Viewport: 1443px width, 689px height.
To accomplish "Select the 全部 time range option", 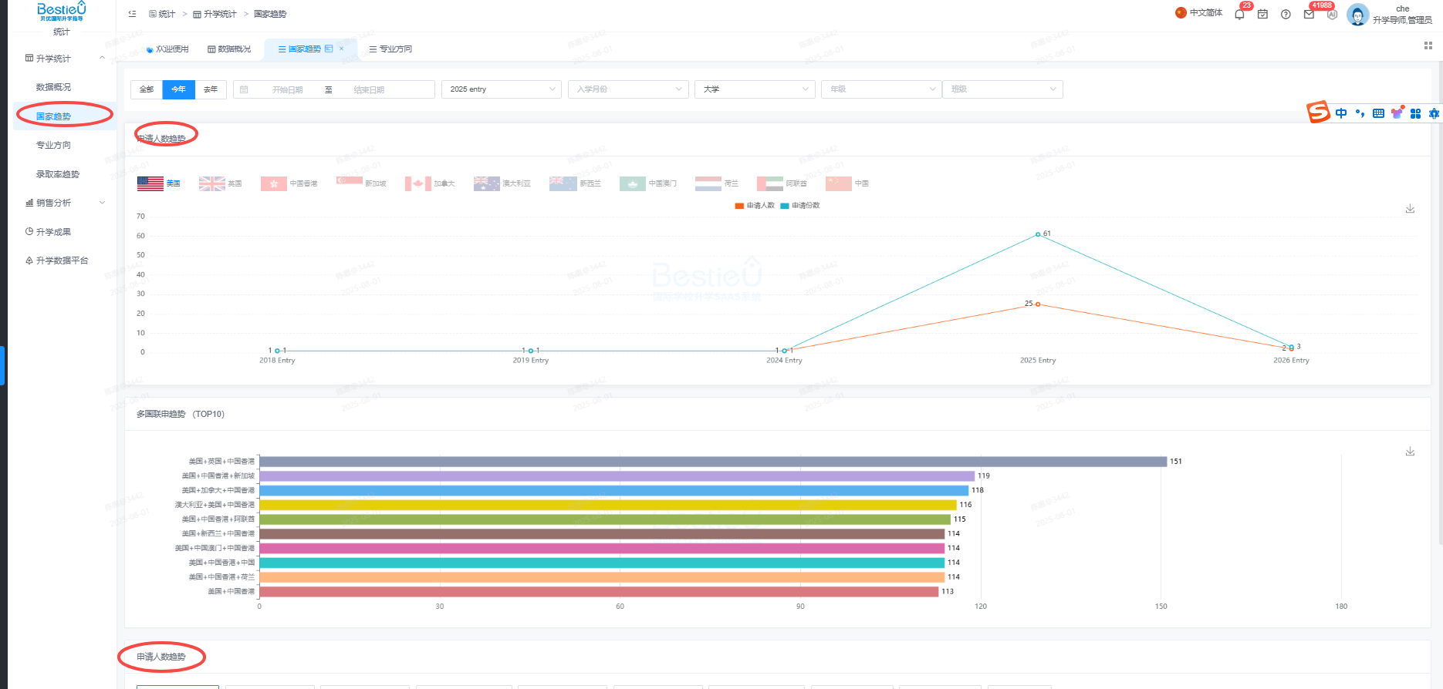I will pyautogui.click(x=147, y=89).
